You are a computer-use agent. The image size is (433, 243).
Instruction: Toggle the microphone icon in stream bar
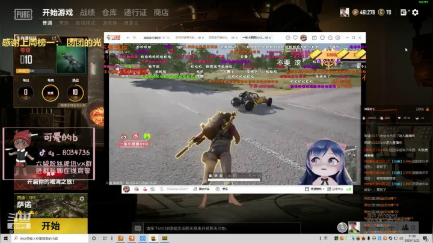(144, 189)
